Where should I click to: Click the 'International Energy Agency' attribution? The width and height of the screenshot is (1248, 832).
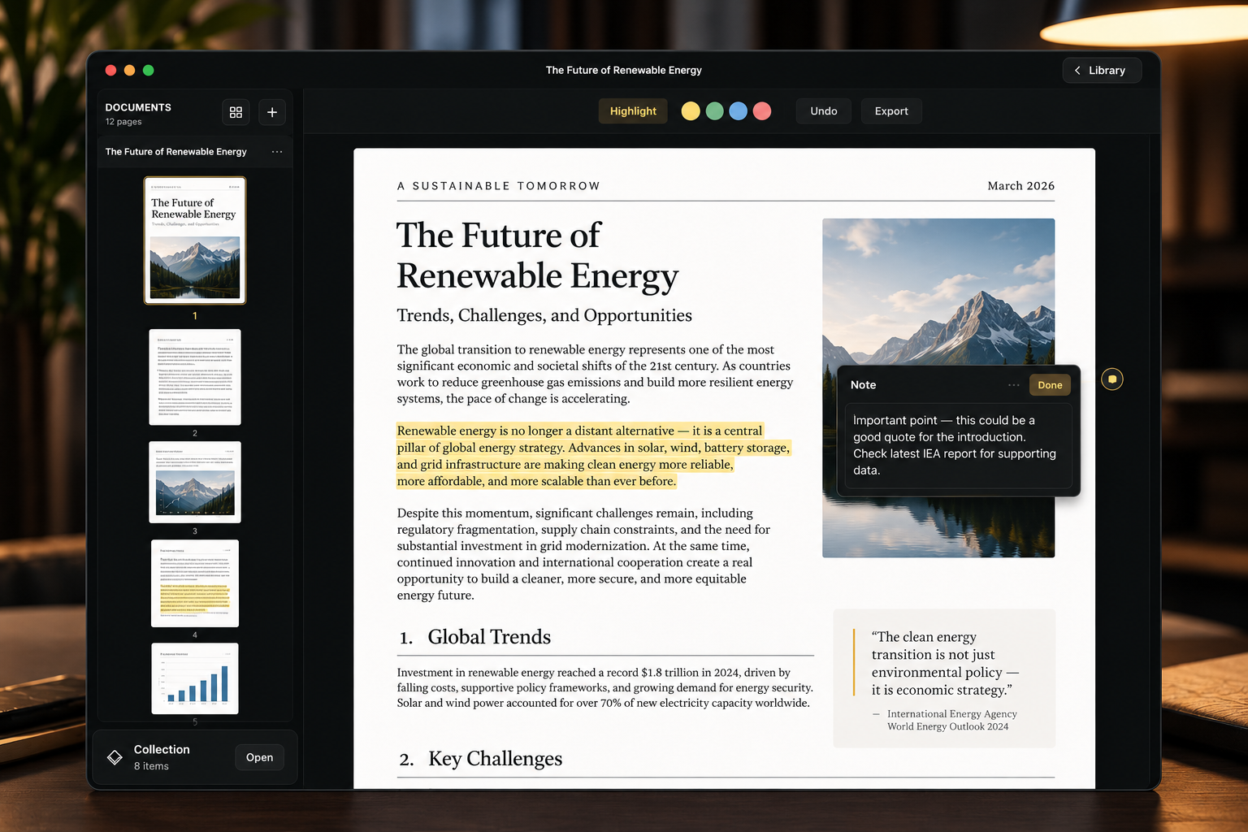(951, 714)
